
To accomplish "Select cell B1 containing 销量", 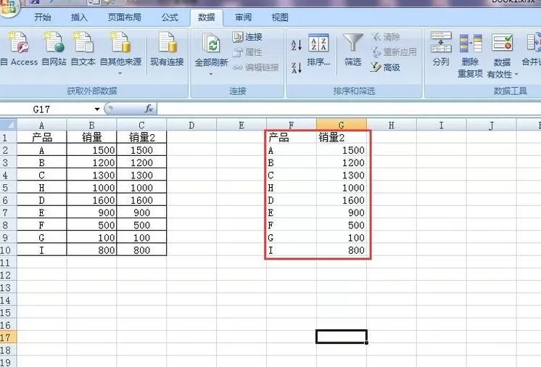I will pyautogui.click(x=91, y=137).
